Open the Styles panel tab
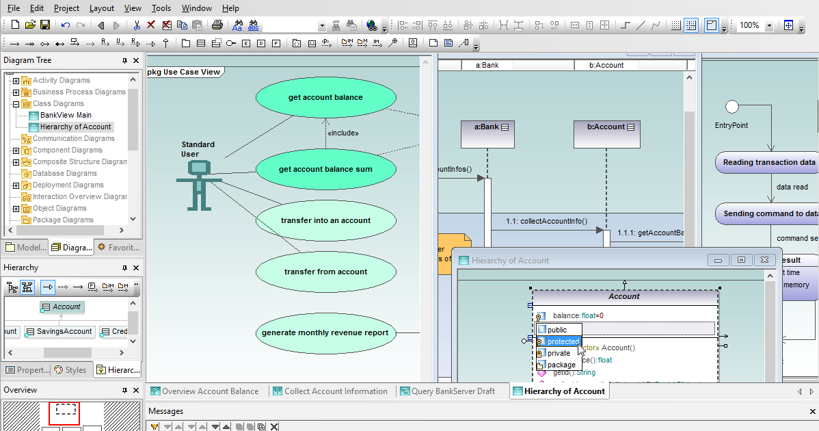Viewport: 819px width, 431px height. click(x=71, y=370)
